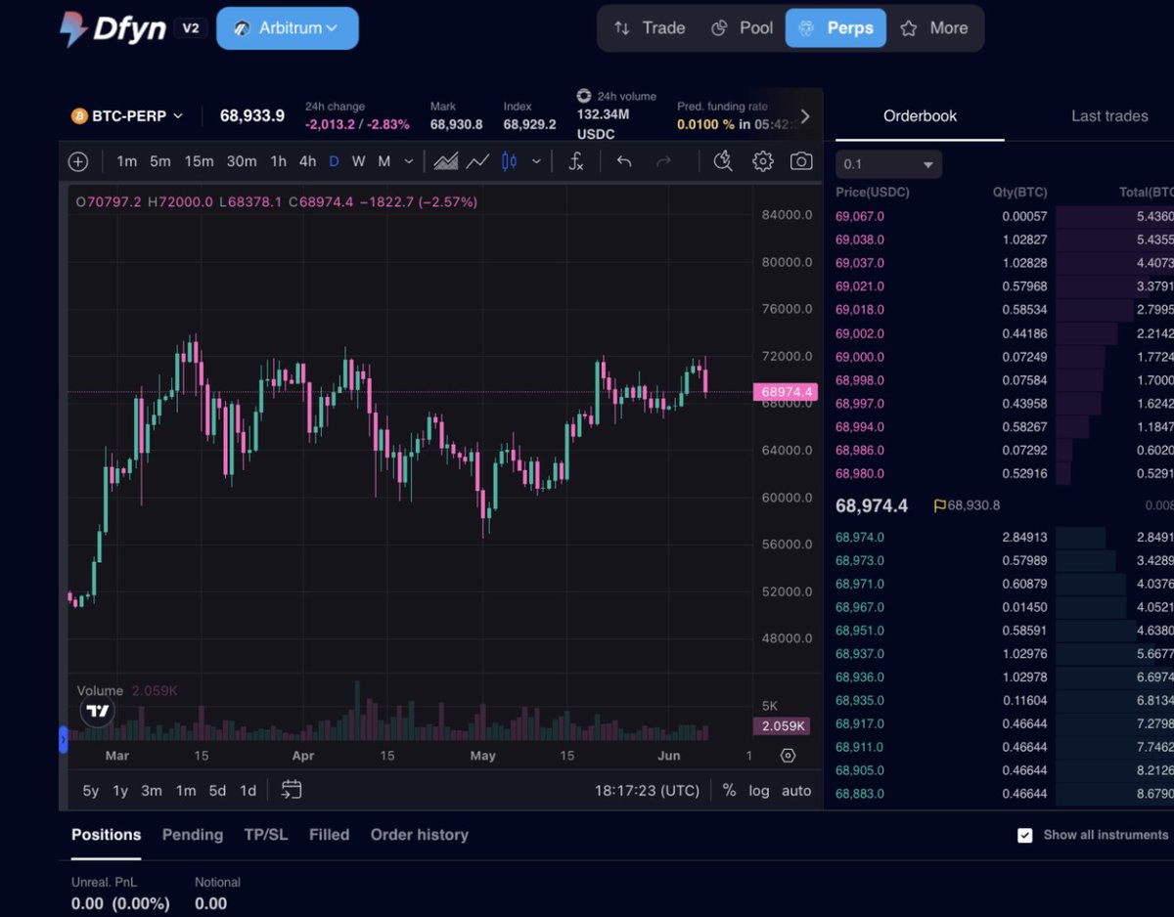Screen dimensions: 1174x917
Task: Click the TradingView logo on chart
Action: click(x=97, y=712)
